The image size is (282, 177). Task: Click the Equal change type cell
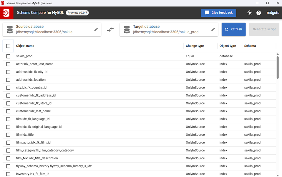(x=190, y=56)
